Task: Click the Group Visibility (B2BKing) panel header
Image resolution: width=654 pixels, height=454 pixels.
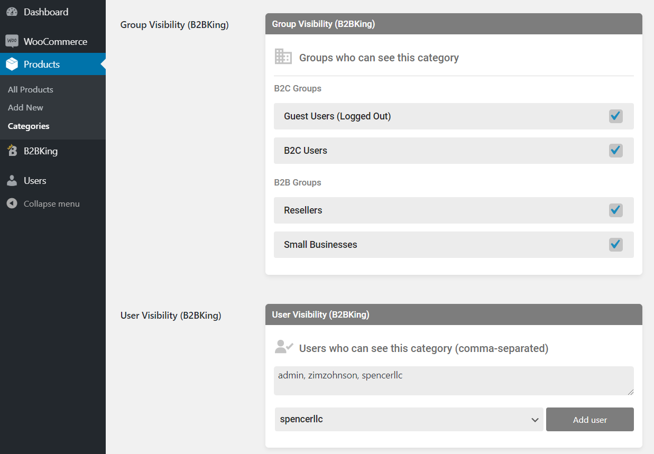Action: coord(454,24)
